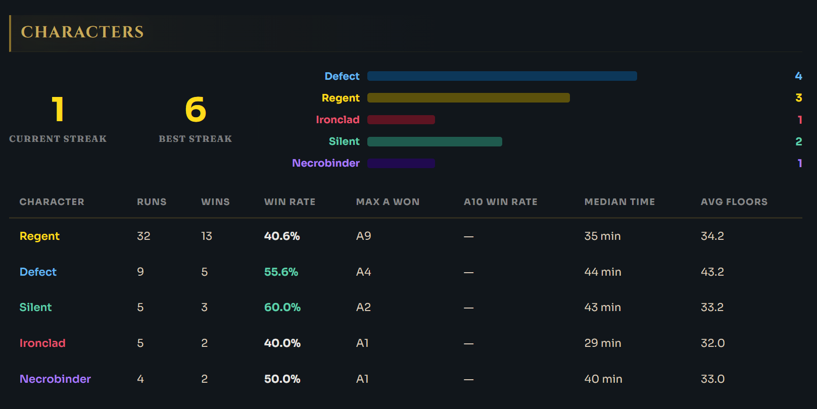Select Necrobinder's win rate 50.0%

click(282, 379)
